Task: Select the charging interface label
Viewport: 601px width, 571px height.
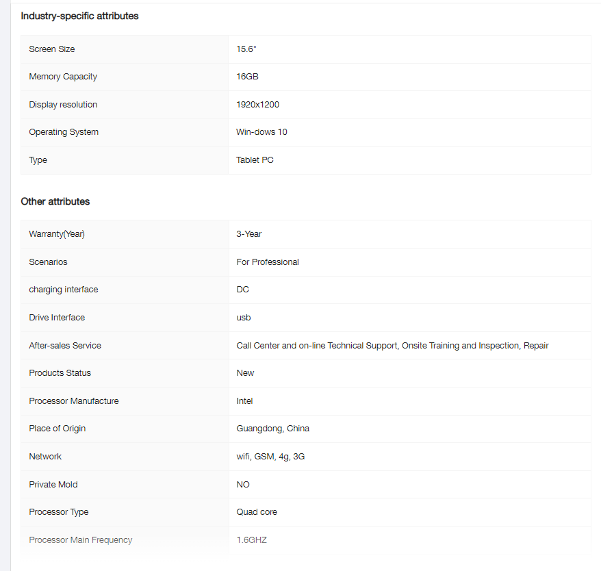Action: coord(63,290)
